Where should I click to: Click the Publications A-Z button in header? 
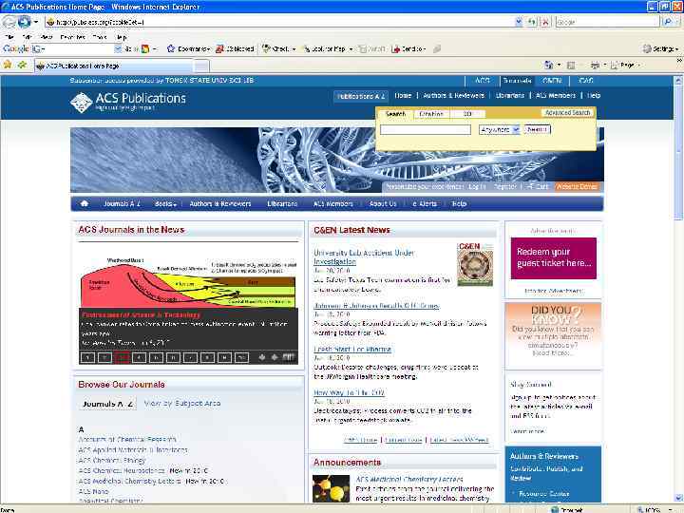point(360,96)
